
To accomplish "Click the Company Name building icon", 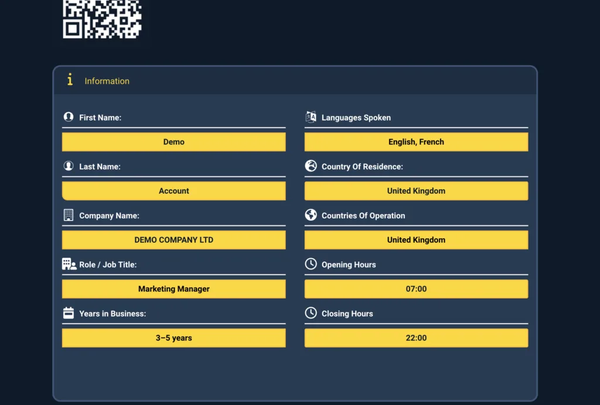I will click(x=69, y=215).
